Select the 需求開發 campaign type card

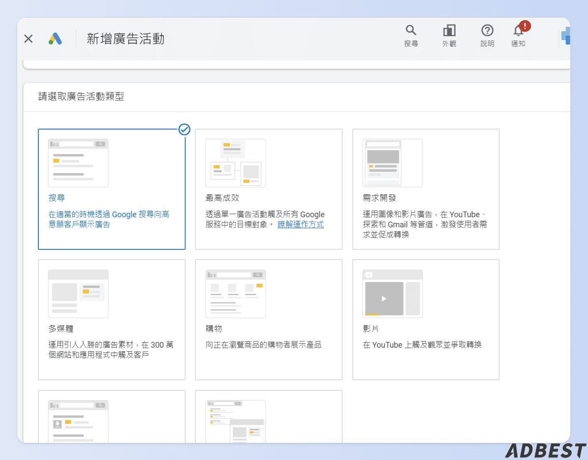coord(426,189)
